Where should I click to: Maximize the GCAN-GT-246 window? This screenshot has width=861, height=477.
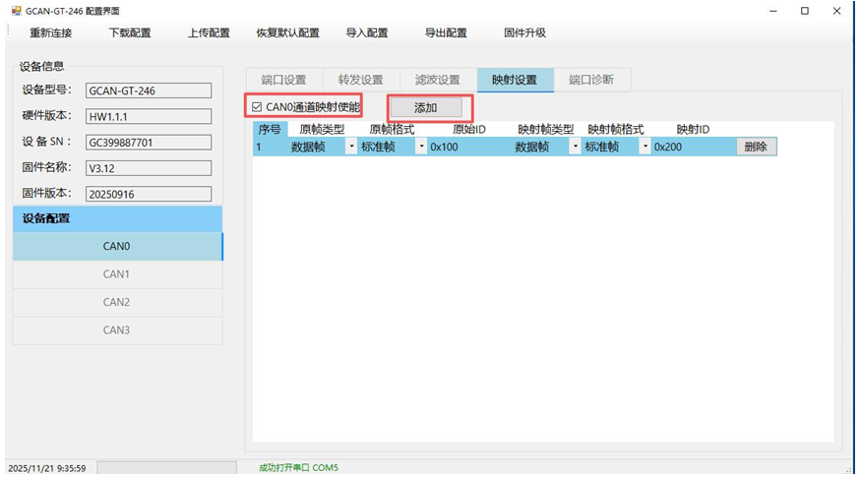(805, 11)
